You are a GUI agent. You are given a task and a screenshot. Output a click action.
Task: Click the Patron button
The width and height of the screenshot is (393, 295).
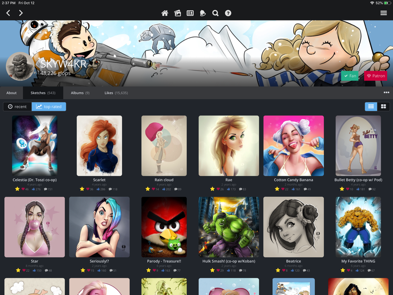[x=375, y=76]
